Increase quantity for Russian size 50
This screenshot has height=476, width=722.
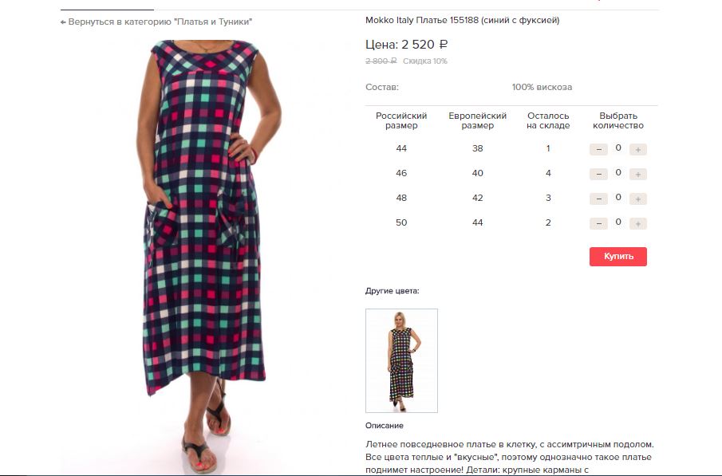point(637,224)
